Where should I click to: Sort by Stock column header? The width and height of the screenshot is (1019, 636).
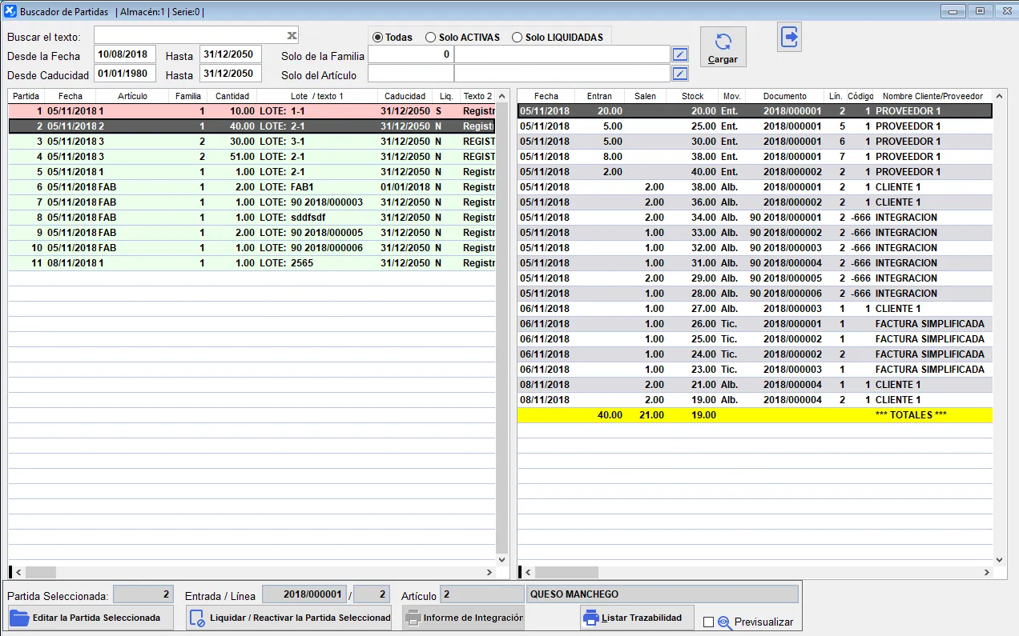click(692, 96)
